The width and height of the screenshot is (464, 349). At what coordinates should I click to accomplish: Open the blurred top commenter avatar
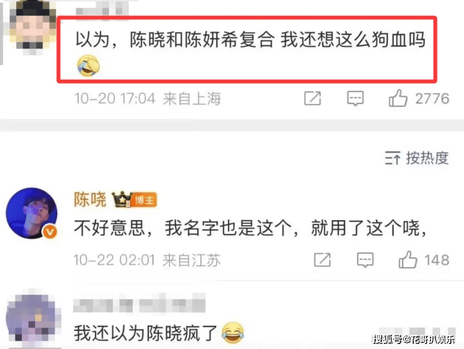32,28
